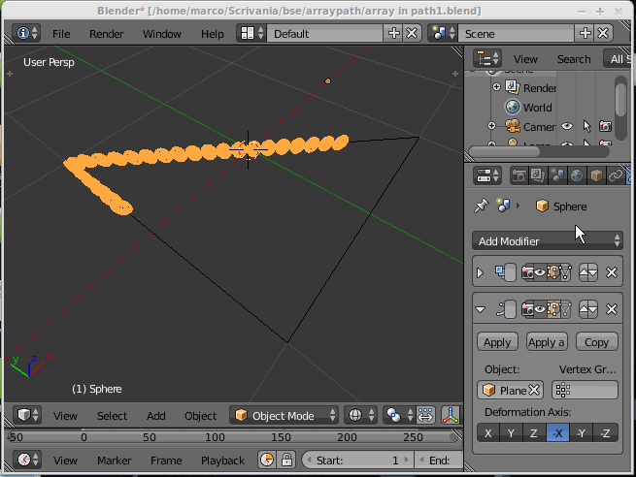Screen dimensions: 636x477
Task: Select the RenderLayers icon in outliner
Action: point(513,87)
